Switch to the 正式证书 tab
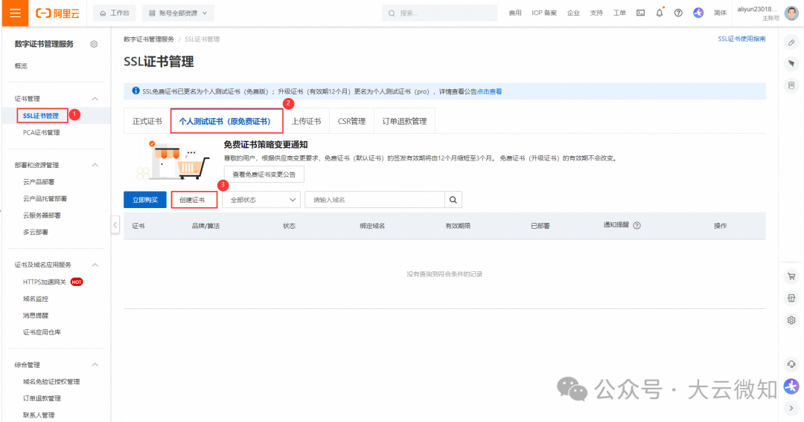Viewport: 804px width, 422px height. click(x=147, y=121)
